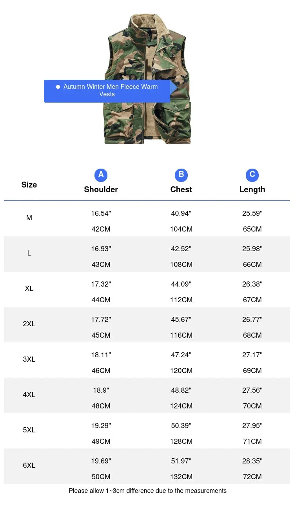Select the 6XL size row label
Screen dimensions: 294x511
point(29,465)
